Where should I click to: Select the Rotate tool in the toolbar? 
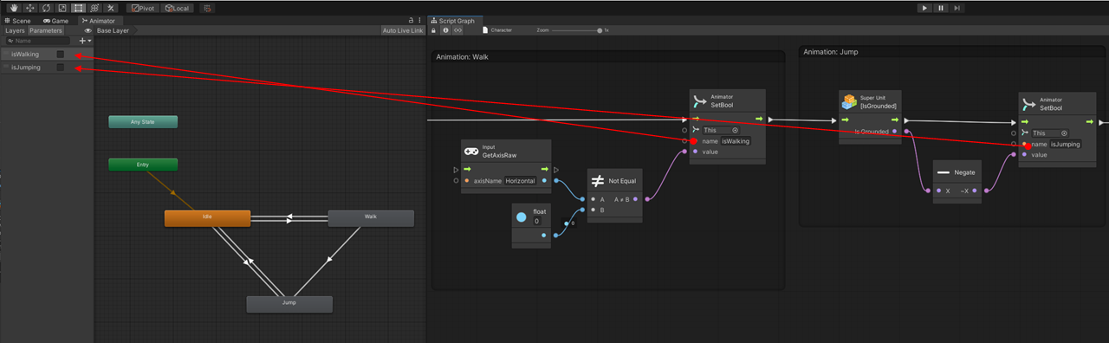point(46,8)
